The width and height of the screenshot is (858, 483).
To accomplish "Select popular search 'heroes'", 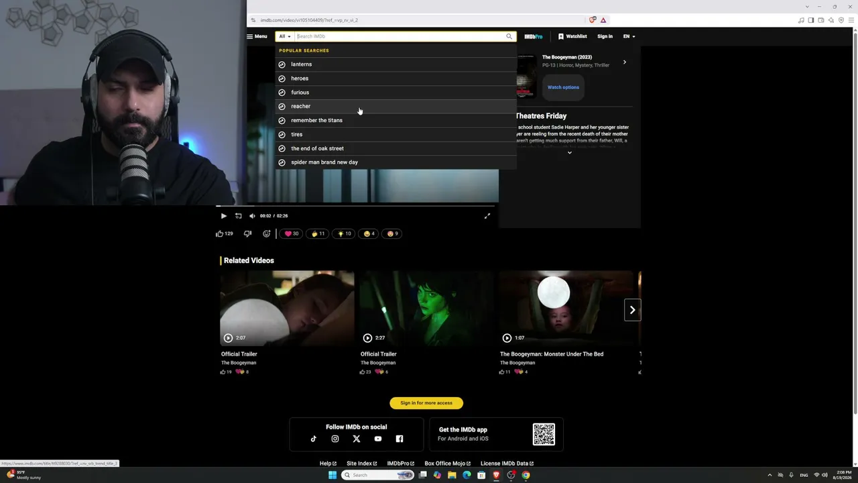I will click(396, 78).
